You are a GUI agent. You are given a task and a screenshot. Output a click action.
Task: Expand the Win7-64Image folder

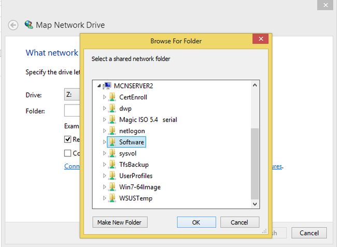coord(104,187)
